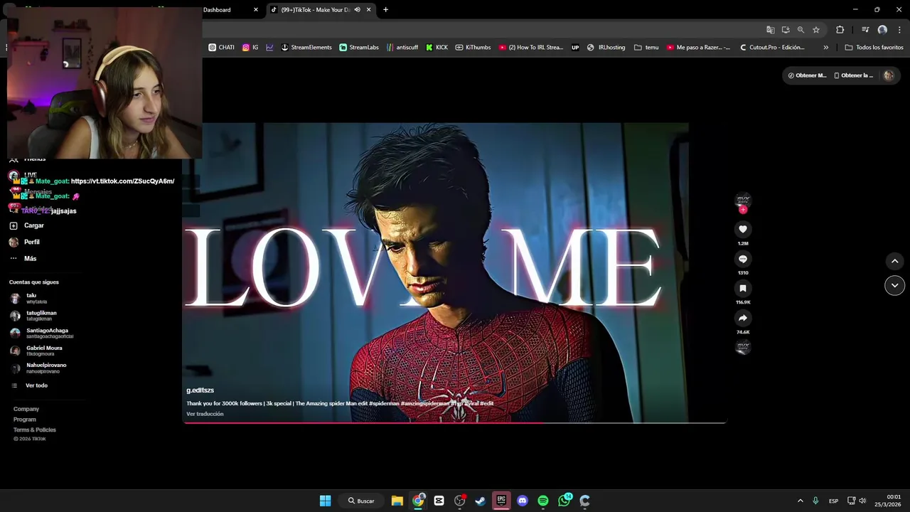
Task: Open the media control icon in Chrome toolbar
Action: [x=865, y=30]
